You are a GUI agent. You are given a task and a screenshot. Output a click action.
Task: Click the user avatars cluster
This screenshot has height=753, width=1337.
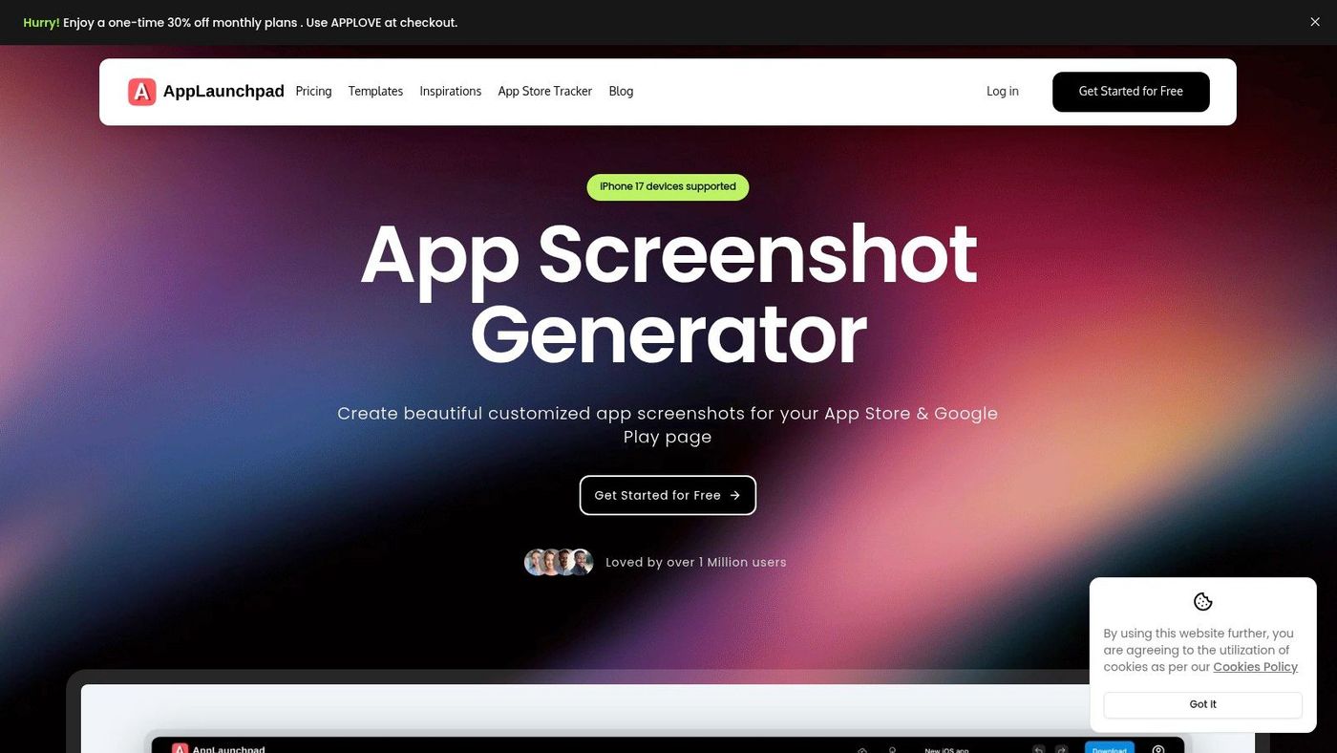pyautogui.click(x=560, y=562)
